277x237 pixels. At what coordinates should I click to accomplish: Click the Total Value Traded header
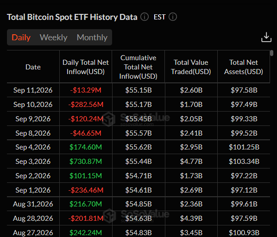[191, 67]
